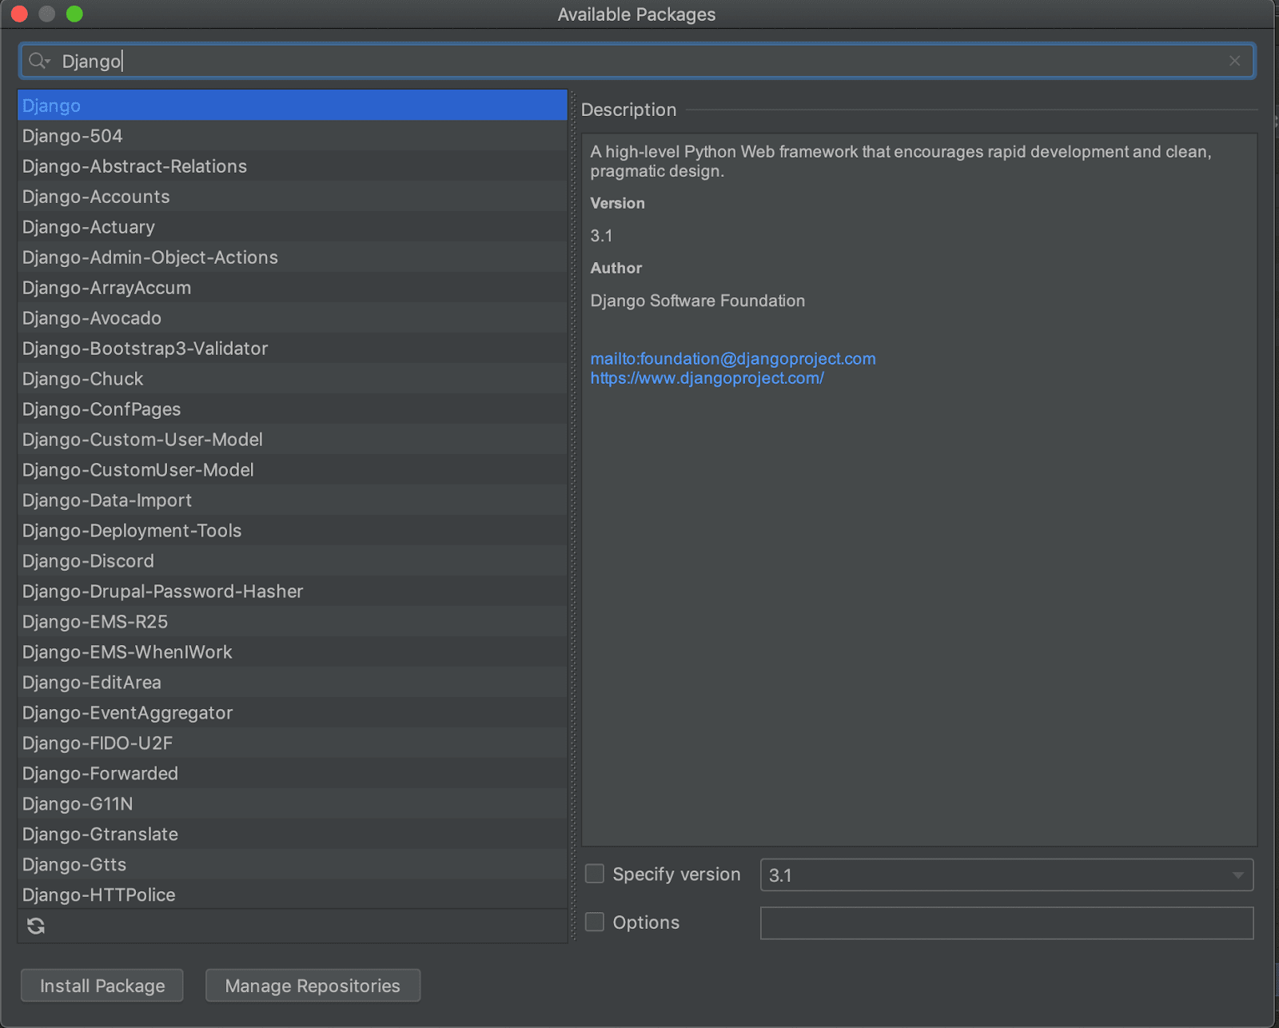Select the Django-Data-Import package
Viewport: 1279px width, 1028px height.
click(x=293, y=500)
